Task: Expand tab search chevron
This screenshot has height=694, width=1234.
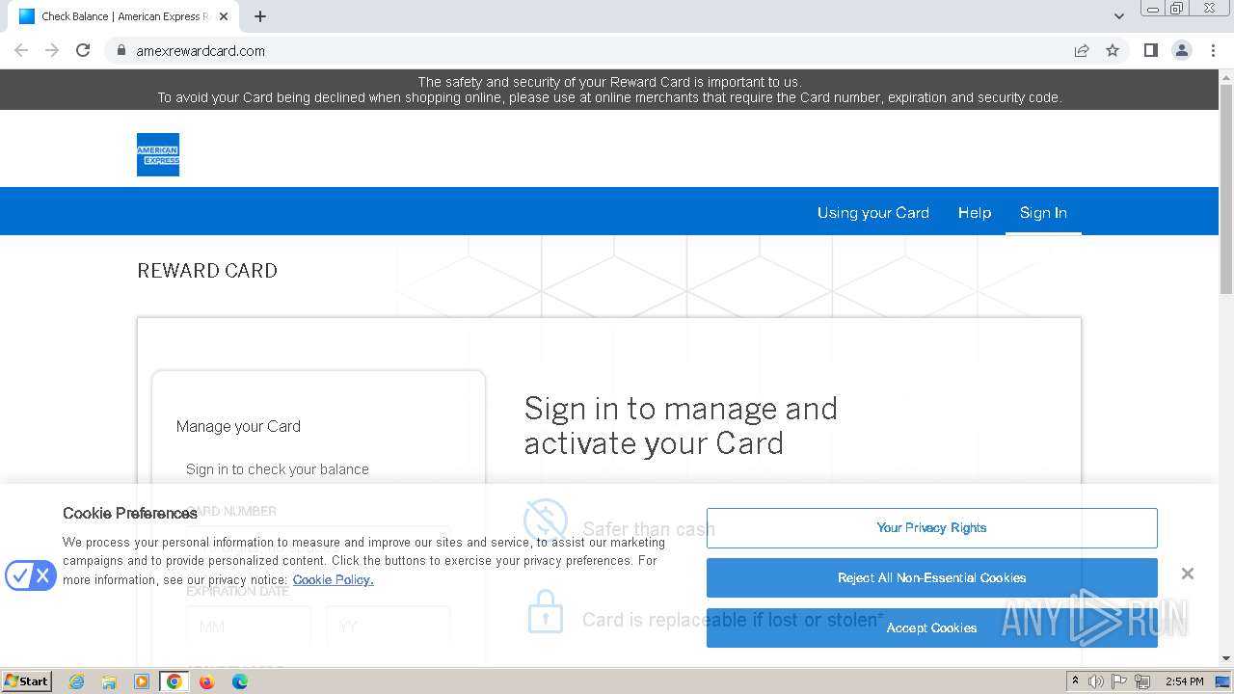Action: 1118,16
